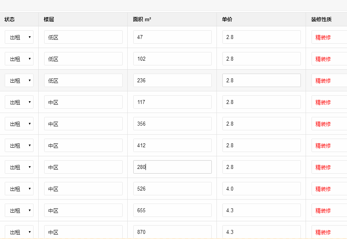Click the 装修性质 column header

point(321,19)
